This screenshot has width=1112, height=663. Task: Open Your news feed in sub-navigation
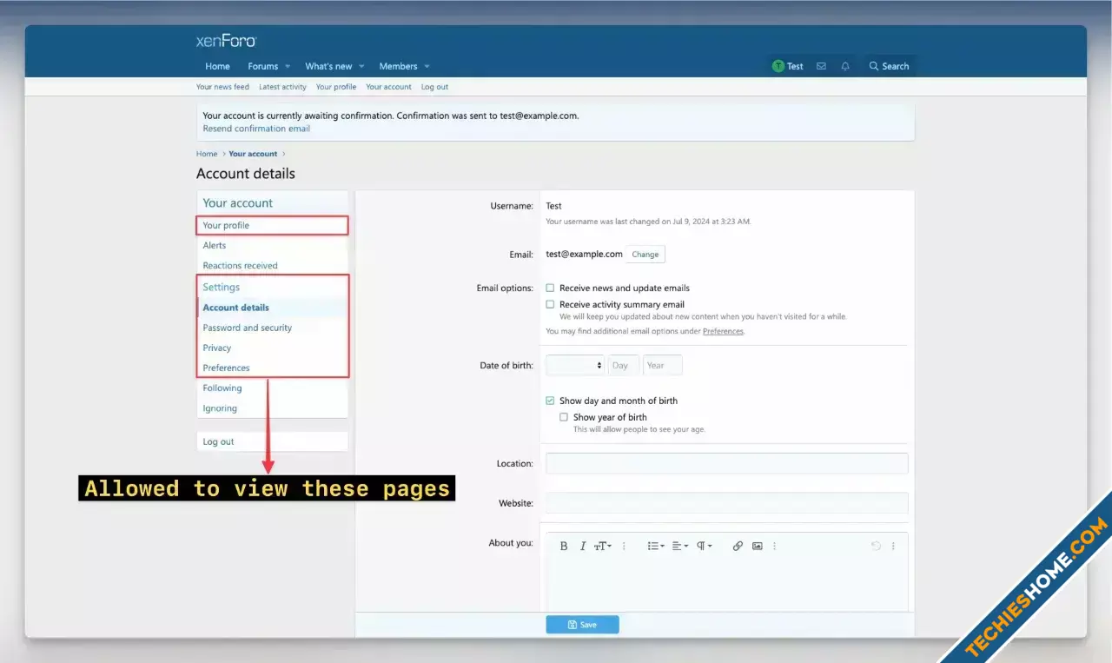point(222,87)
